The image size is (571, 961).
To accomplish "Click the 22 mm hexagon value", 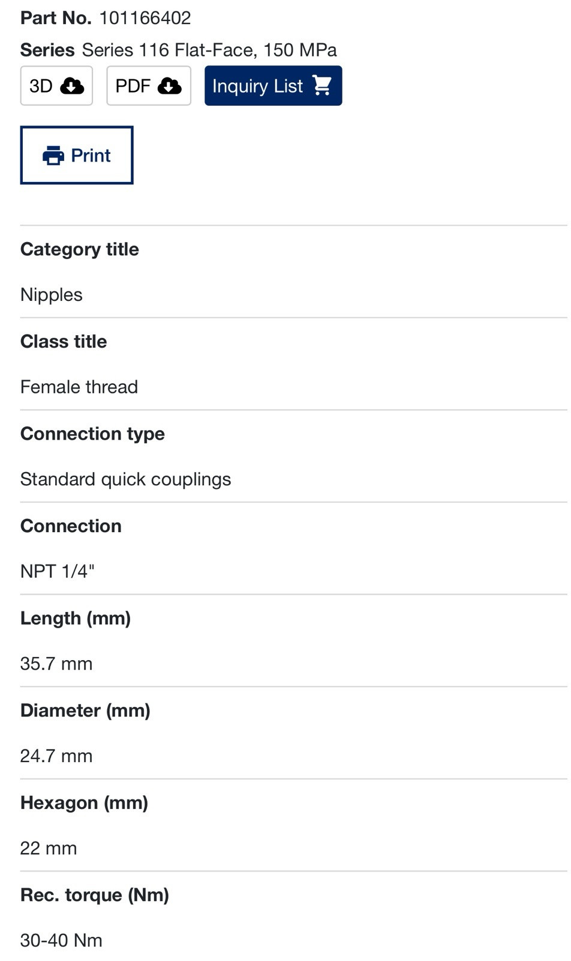I will 49,848.
